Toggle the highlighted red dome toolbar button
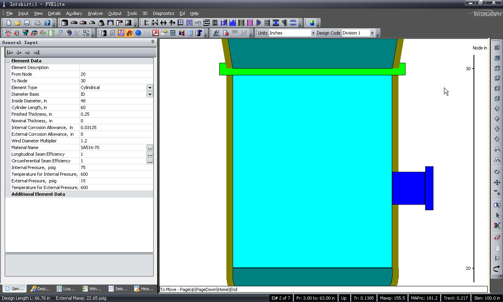This screenshot has width=503, height=302. [129, 33]
